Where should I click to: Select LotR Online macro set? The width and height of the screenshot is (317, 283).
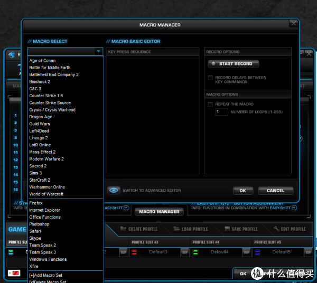(x=40, y=145)
